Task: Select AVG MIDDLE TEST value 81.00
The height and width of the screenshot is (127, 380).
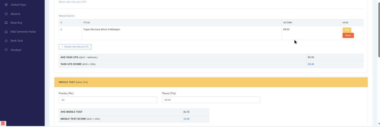Action: 186,112
